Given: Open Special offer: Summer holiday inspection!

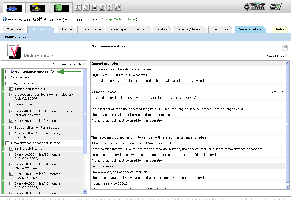Looking at the screenshot, I should click(37, 135).
